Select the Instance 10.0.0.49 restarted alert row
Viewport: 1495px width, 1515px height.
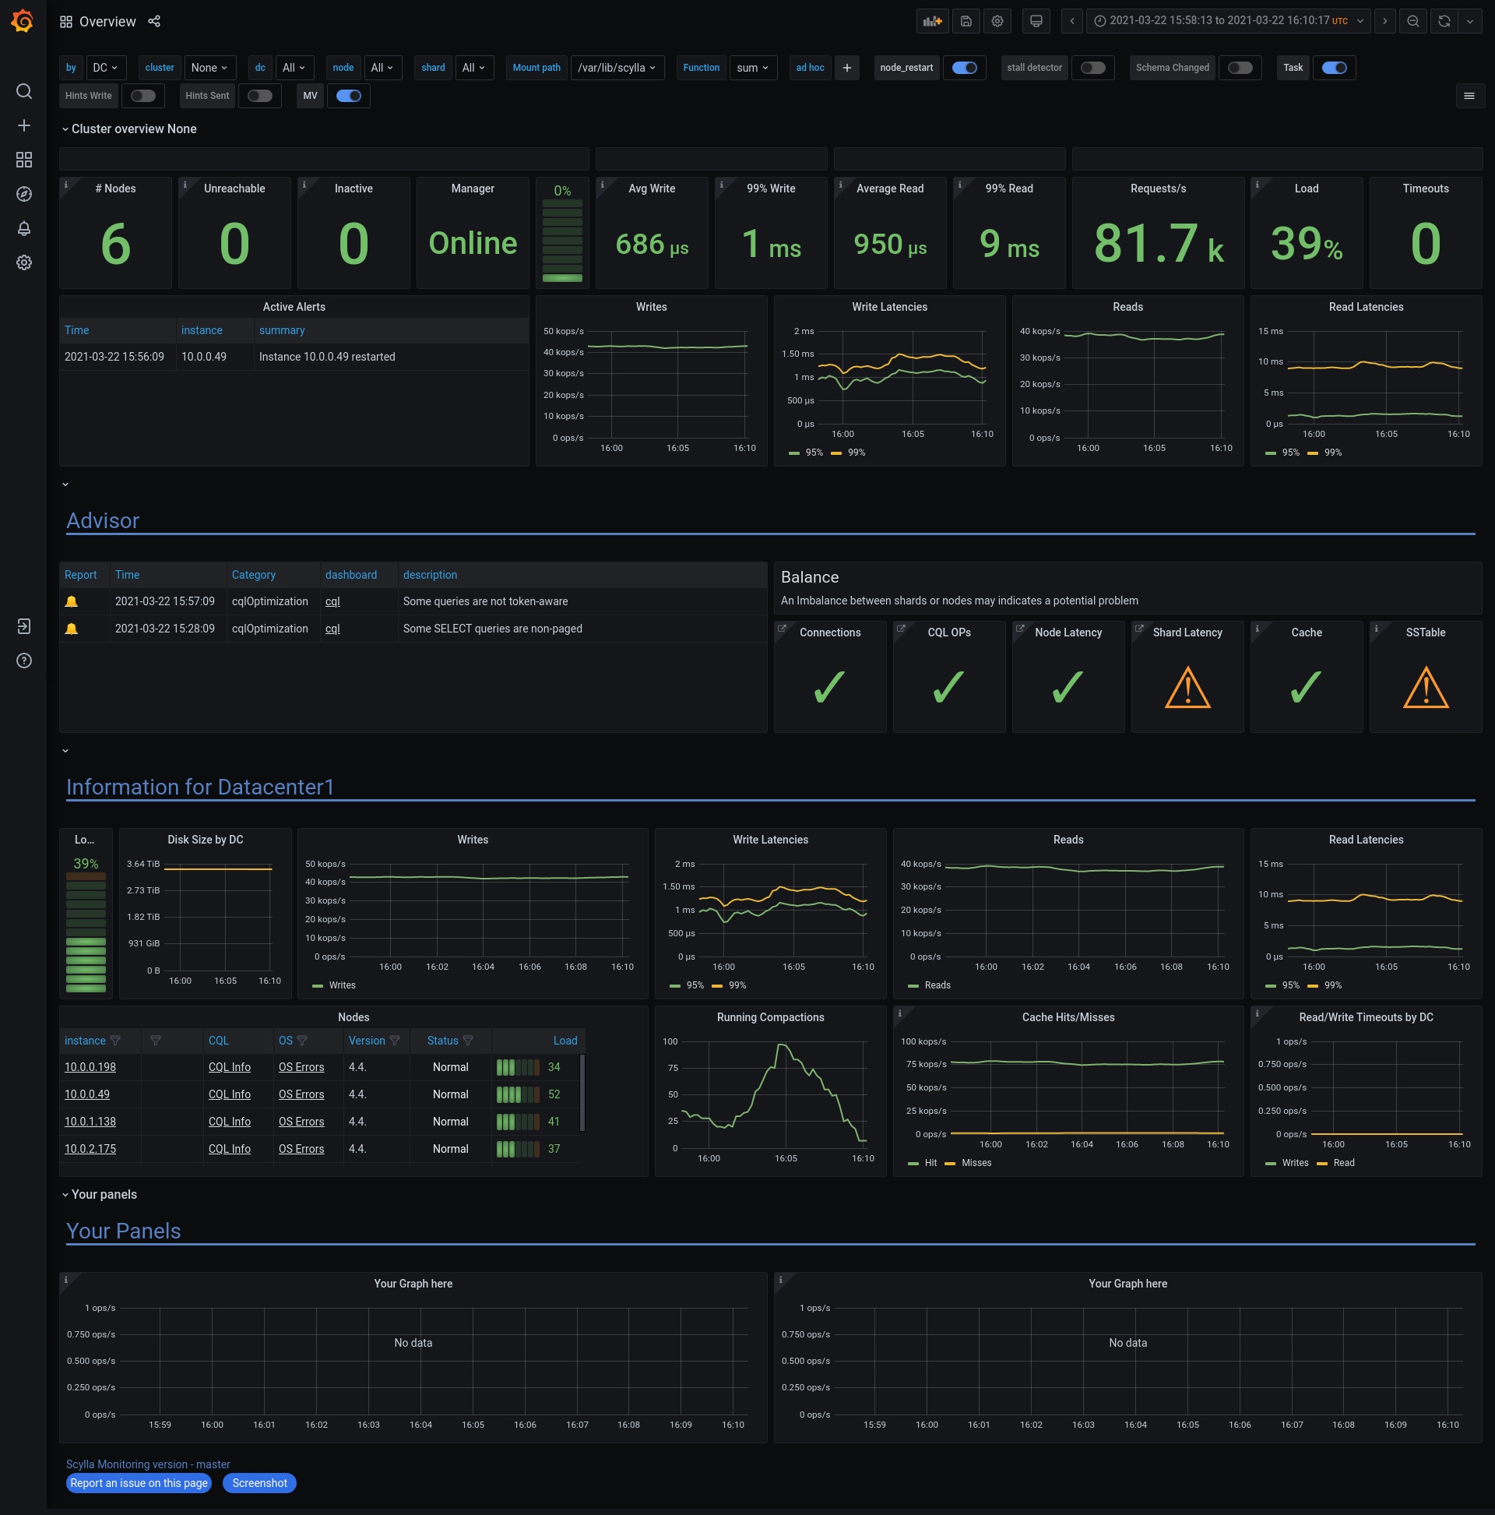(327, 357)
